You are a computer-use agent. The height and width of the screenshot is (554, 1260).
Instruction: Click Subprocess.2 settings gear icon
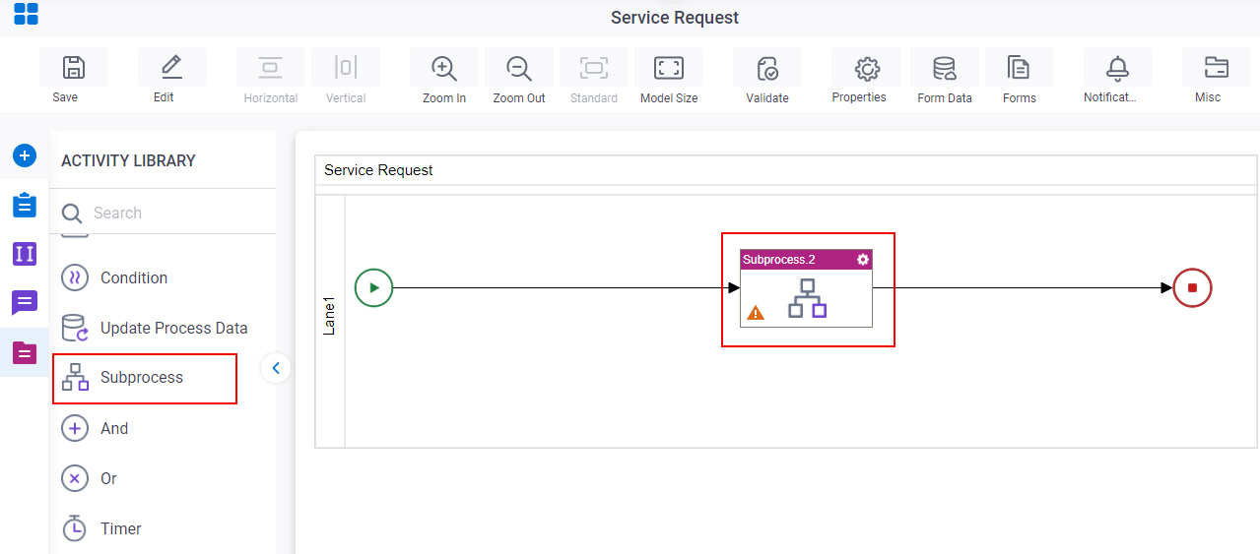tap(863, 260)
